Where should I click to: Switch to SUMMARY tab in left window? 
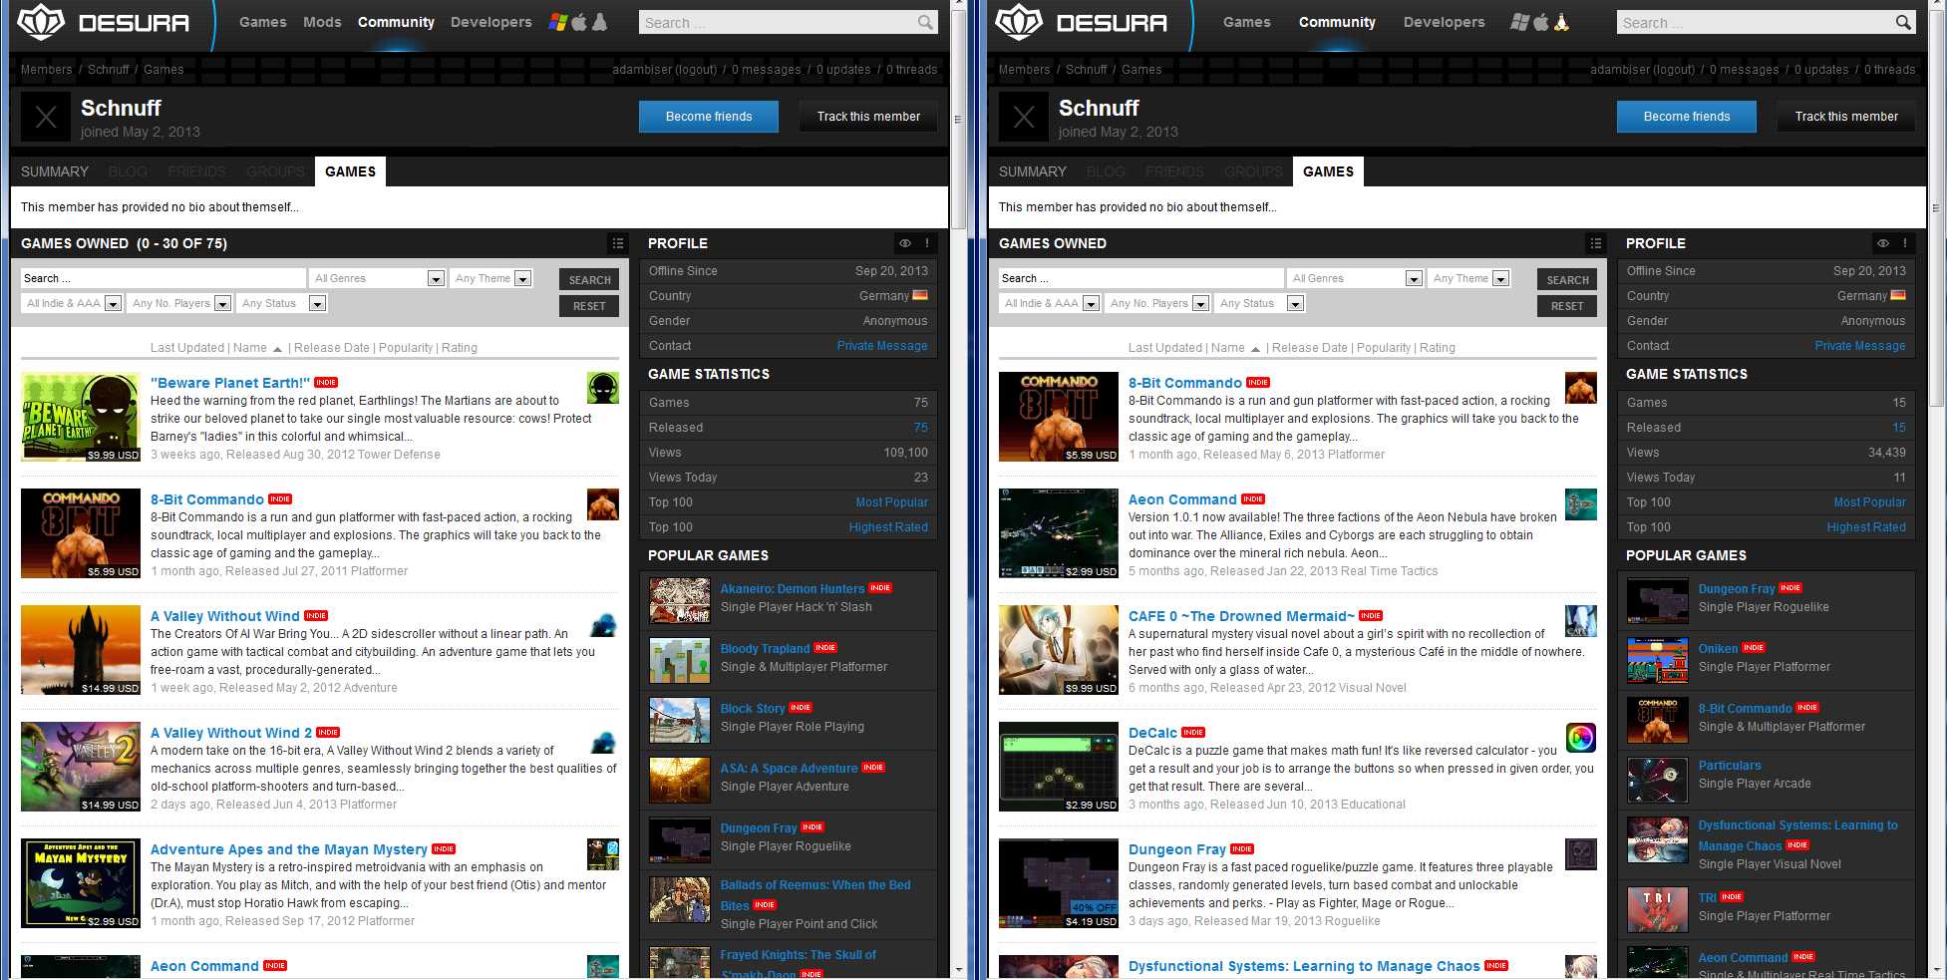[55, 171]
